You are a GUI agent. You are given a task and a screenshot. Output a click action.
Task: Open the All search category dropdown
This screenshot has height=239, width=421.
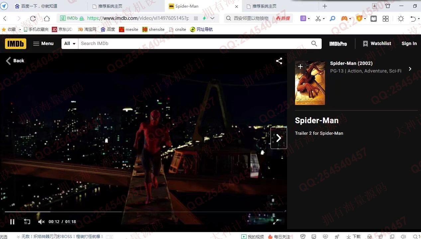tap(70, 43)
